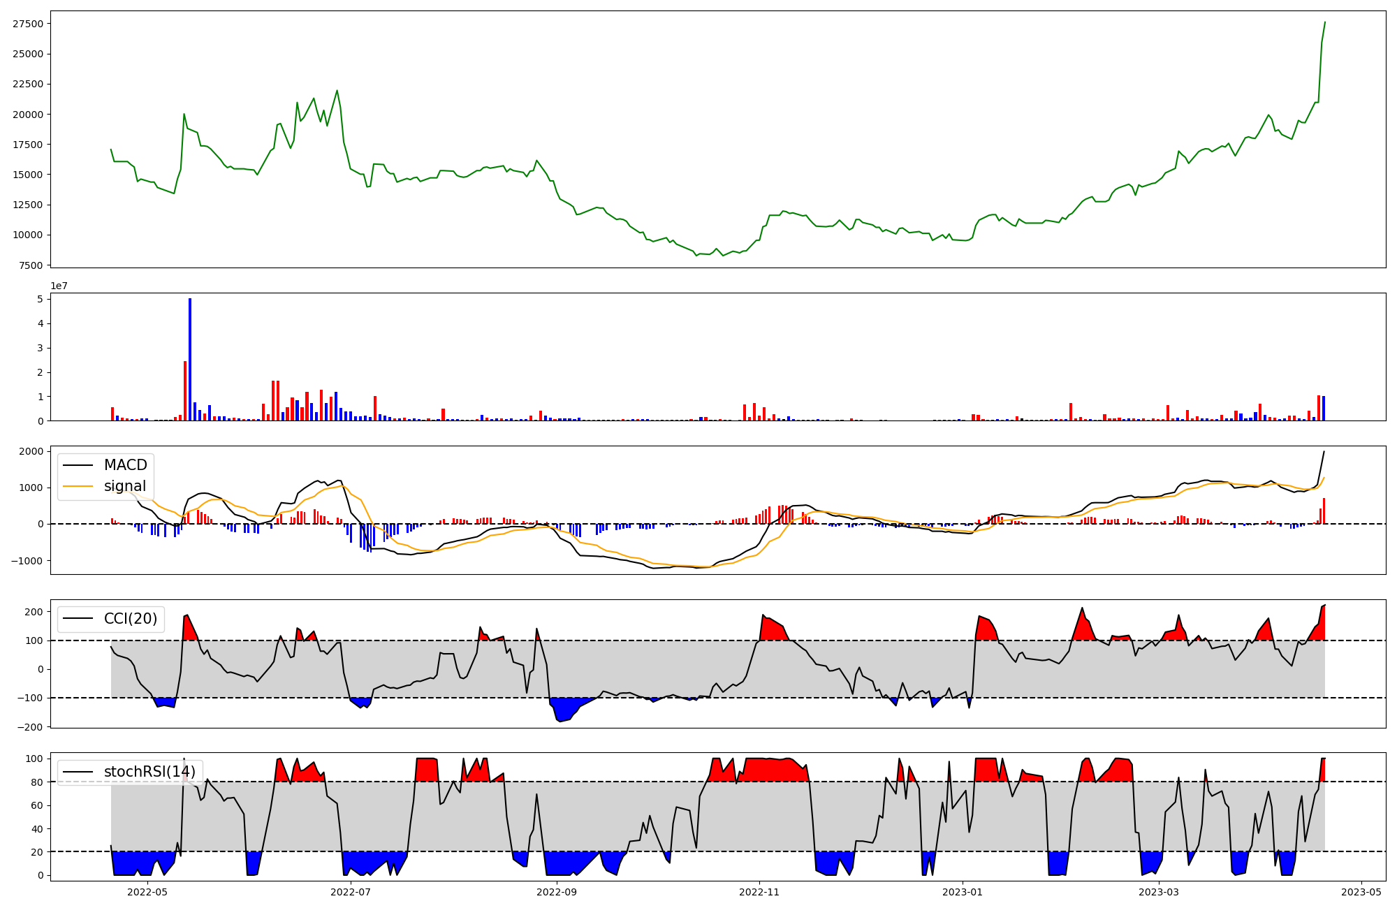Click the final price peak of green line
1397x908 pixels.
click(1324, 22)
